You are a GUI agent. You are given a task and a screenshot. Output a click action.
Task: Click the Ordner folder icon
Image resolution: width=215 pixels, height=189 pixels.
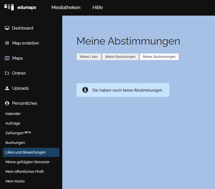pyautogui.click(x=7, y=73)
